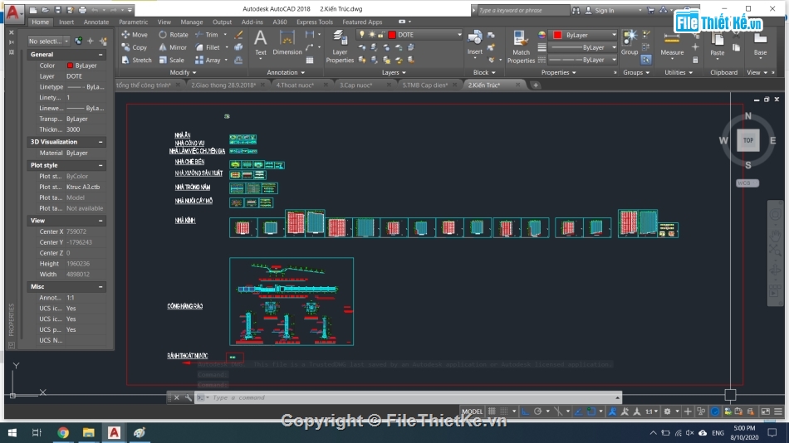Click the Workspace Switching gear icon
The image size is (789, 443).
[x=667, y=411]
